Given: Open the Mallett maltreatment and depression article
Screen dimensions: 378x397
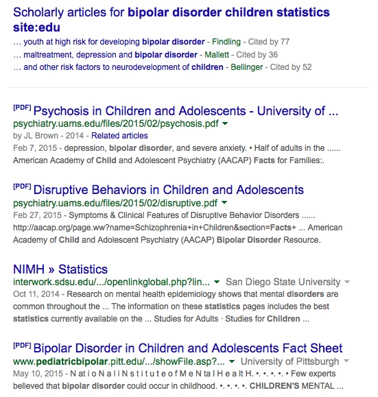Looking at the screenshot, I should pyautogui.click(x=105, y=55).
